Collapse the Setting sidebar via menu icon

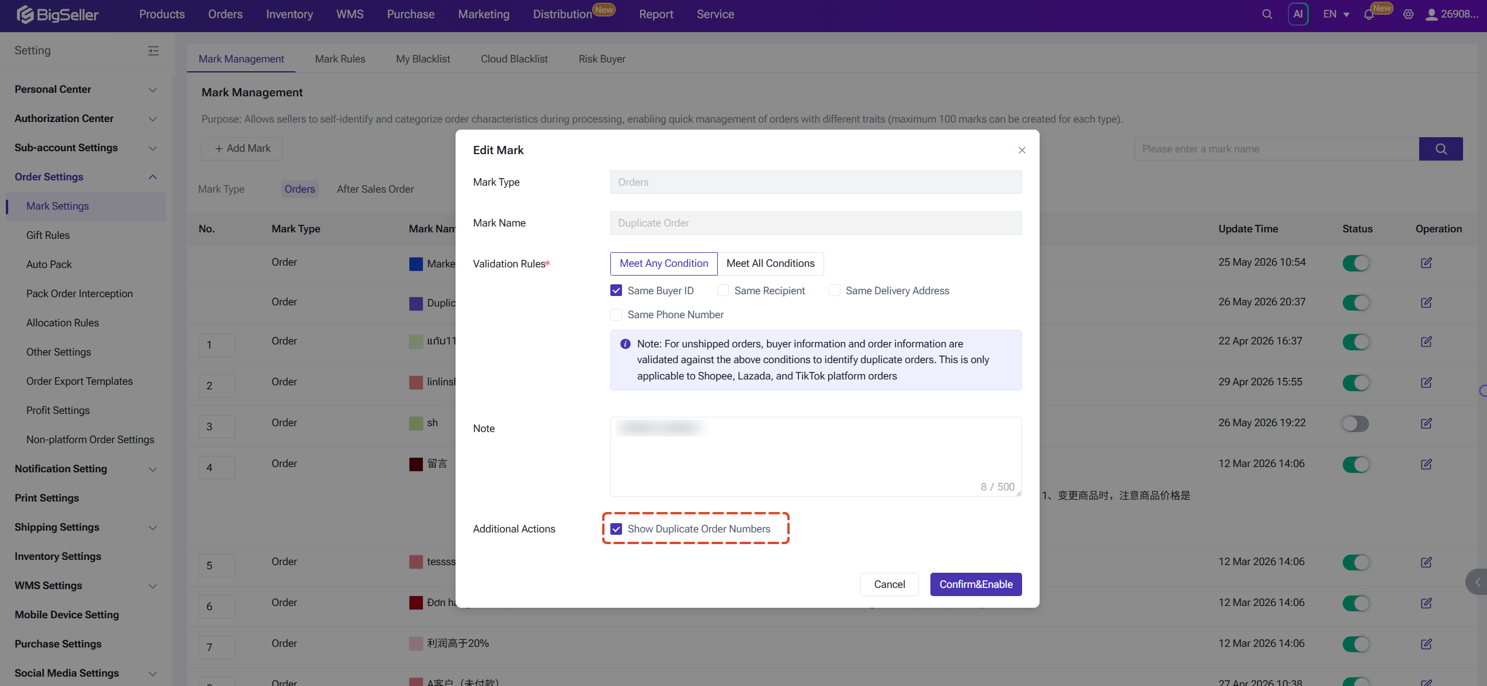pos(153,51)
